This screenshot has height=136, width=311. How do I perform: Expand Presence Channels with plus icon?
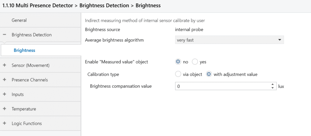tap(5, 80)
